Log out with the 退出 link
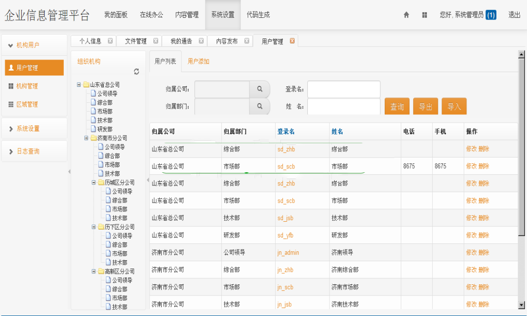The image size is (527, 316). 514,15
